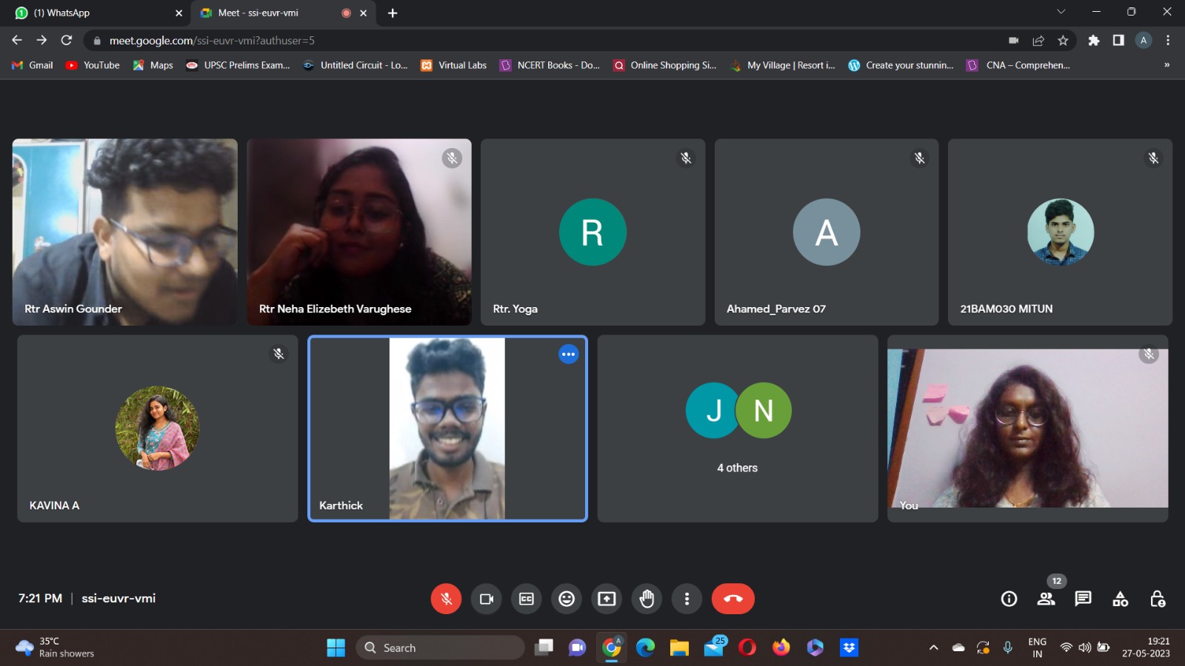Open the in-call chat panel
This screenshot has height=666, width=1185.
pos(1083,599)
